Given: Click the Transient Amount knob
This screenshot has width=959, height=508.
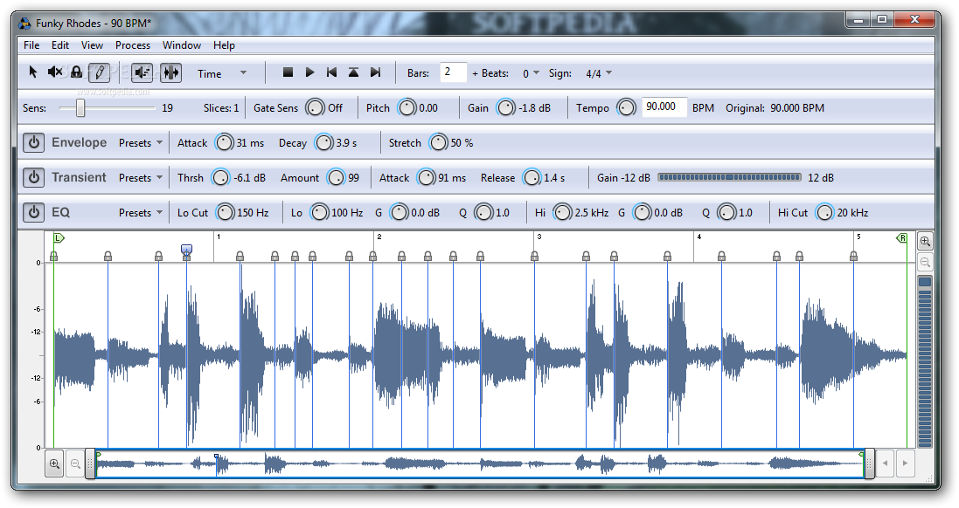Looking at the screenshot, I should (x=337, y=178).
